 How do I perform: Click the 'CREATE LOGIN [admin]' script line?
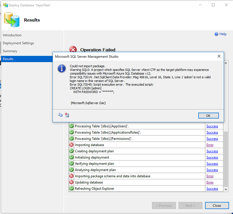pyautogui.click(x=86, y=88)
